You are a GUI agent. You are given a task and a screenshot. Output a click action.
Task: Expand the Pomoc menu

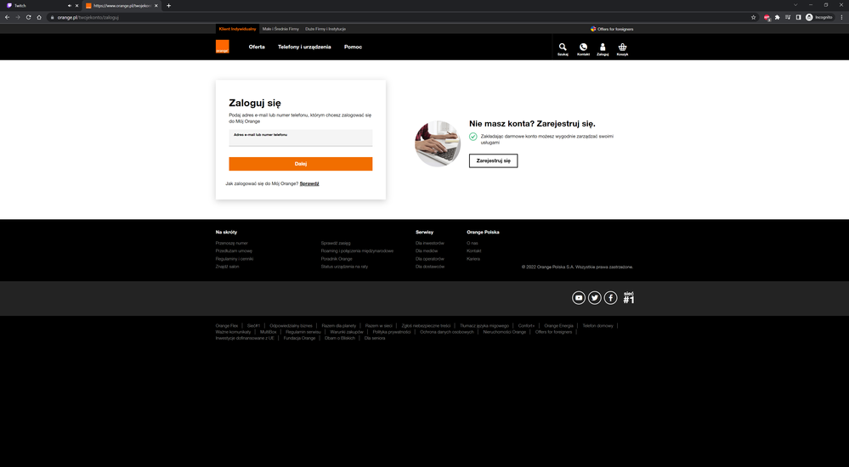(353, 47)
